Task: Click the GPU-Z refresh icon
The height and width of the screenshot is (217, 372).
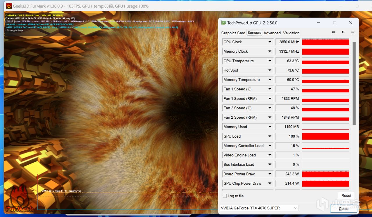Action: pyautogui.click(x=343, y=32)
